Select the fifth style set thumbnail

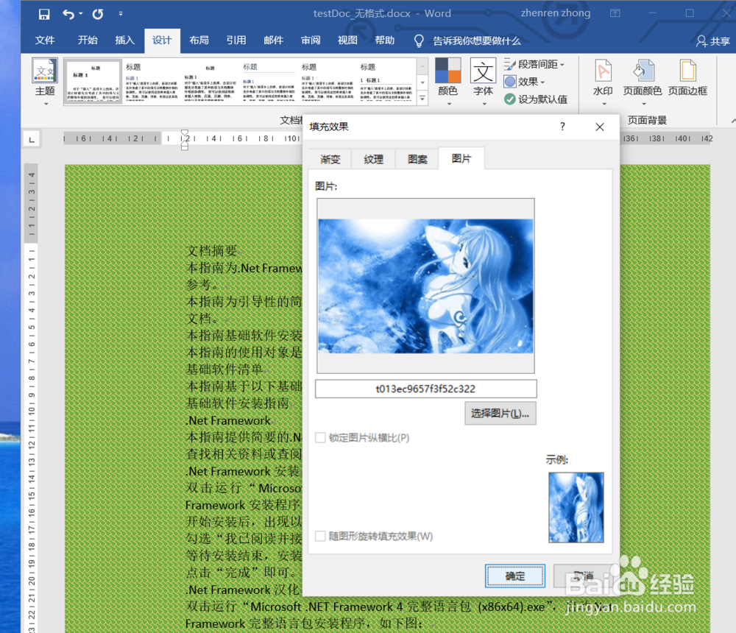(328, 82)
